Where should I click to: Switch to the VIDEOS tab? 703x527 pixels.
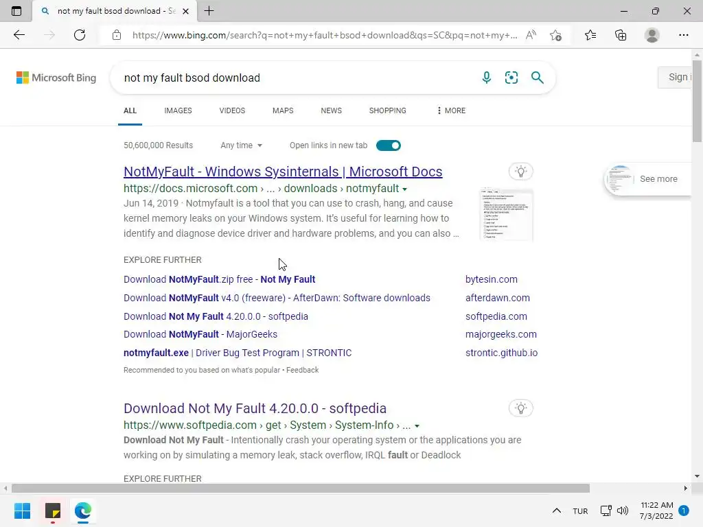232,110
